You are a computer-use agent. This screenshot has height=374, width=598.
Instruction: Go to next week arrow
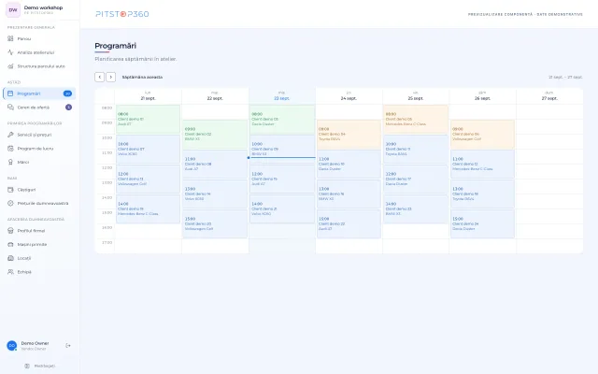coord(110,77)
